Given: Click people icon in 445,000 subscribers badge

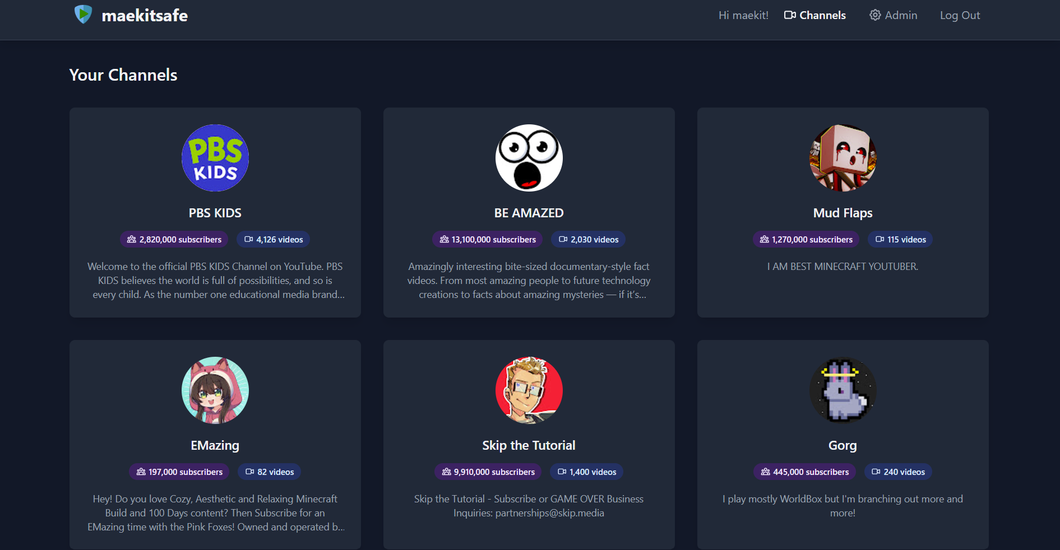Looking at the screenshot, I should 766,472.
